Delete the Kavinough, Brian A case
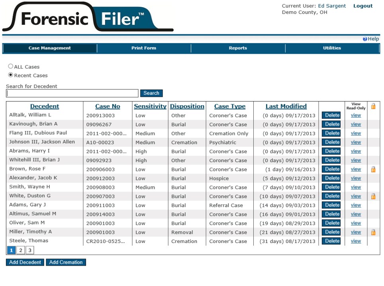This screenshot has height=286, width=384. pyautogui.click(x=331, y=124)
